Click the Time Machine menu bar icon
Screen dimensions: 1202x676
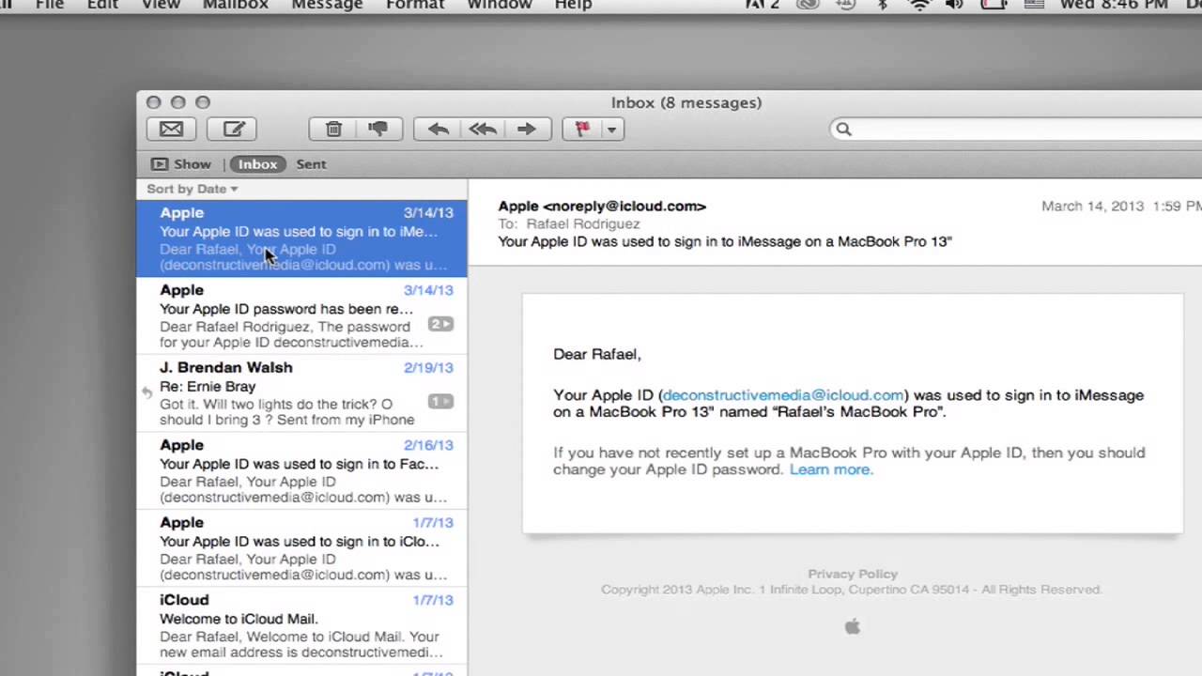tap(844, 5)
